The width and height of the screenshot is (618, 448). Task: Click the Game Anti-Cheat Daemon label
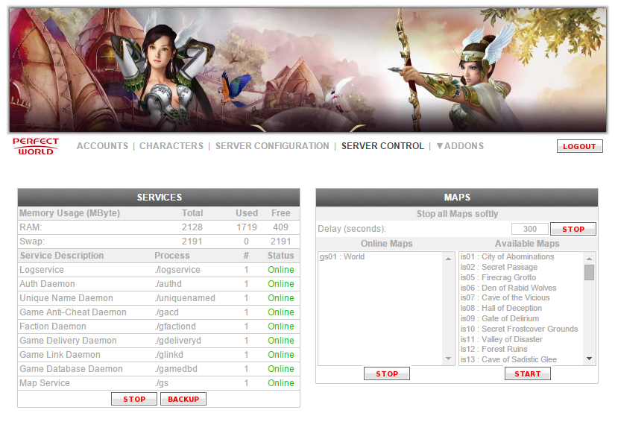tap(73, 312)
